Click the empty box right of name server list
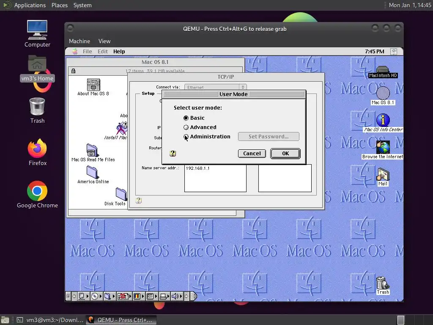Image resolution: width=433 pixels, height=325 pixels. [x=285, y=178]
